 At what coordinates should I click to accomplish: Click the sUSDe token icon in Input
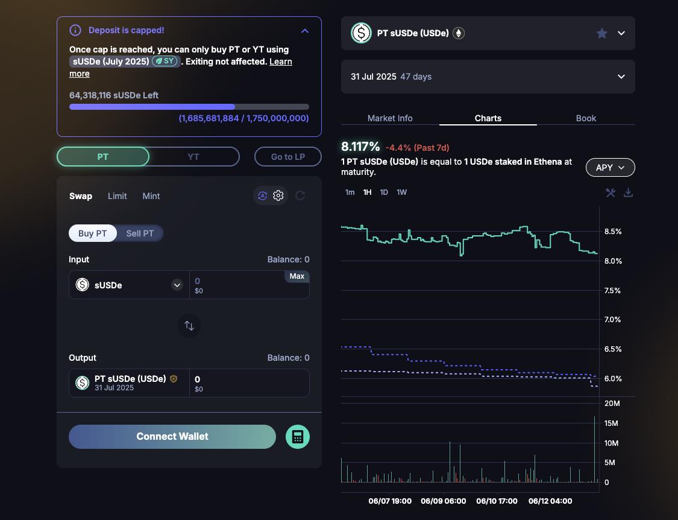[x=82, y=285]
